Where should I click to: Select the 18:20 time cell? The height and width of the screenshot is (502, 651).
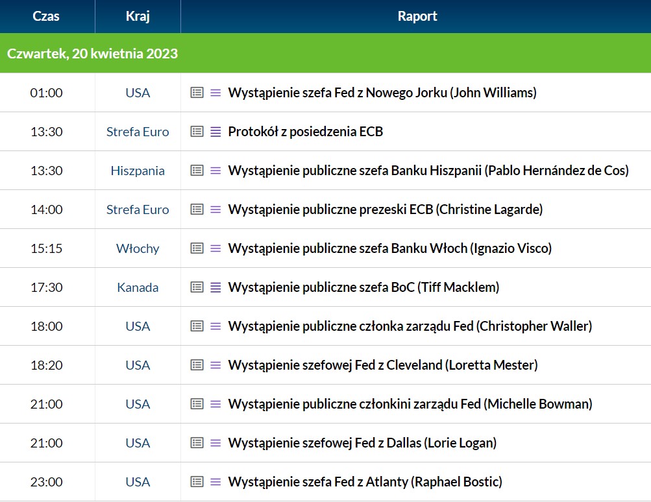click(x=47, y=365)
